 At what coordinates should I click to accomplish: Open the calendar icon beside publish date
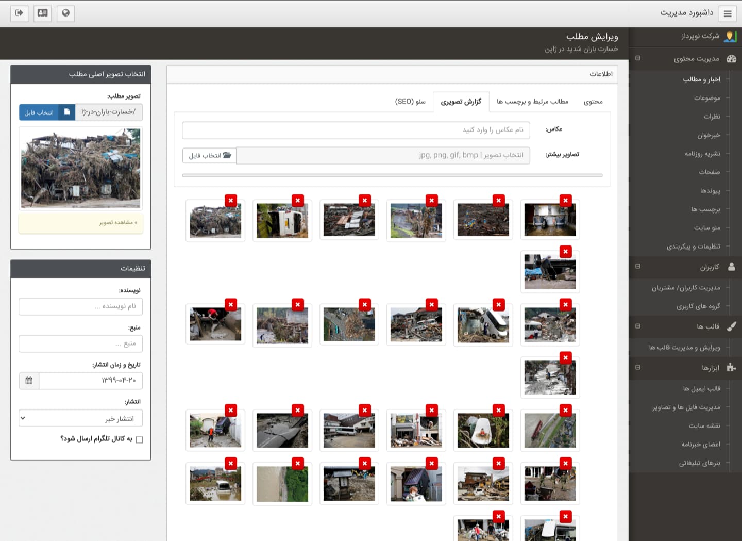[29, 381]
